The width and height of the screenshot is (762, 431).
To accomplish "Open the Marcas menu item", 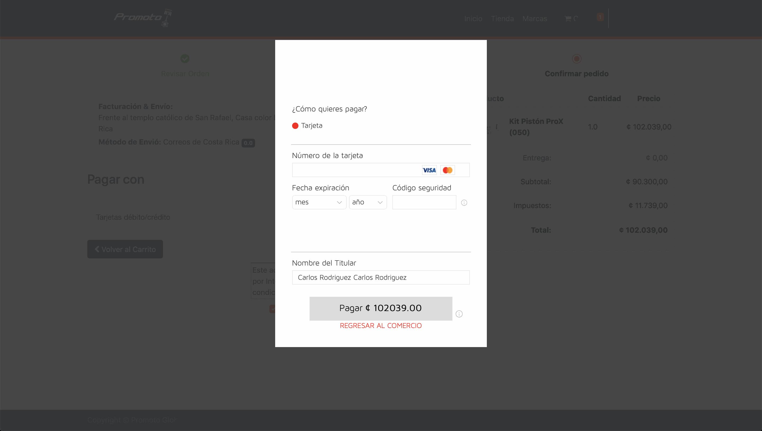I will pos(534,19).
